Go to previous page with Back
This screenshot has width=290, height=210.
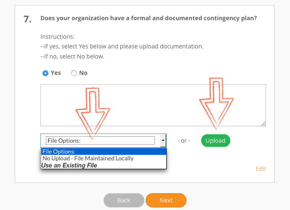(124, 200)
